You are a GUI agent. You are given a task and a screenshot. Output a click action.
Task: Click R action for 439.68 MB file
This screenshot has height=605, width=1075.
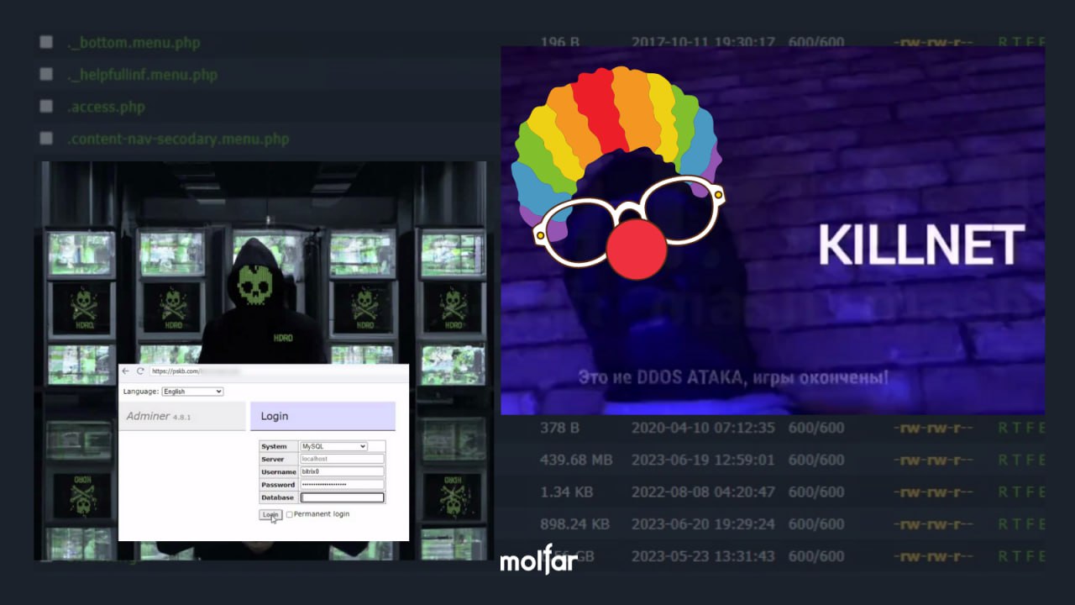(x=1002, y=460)
